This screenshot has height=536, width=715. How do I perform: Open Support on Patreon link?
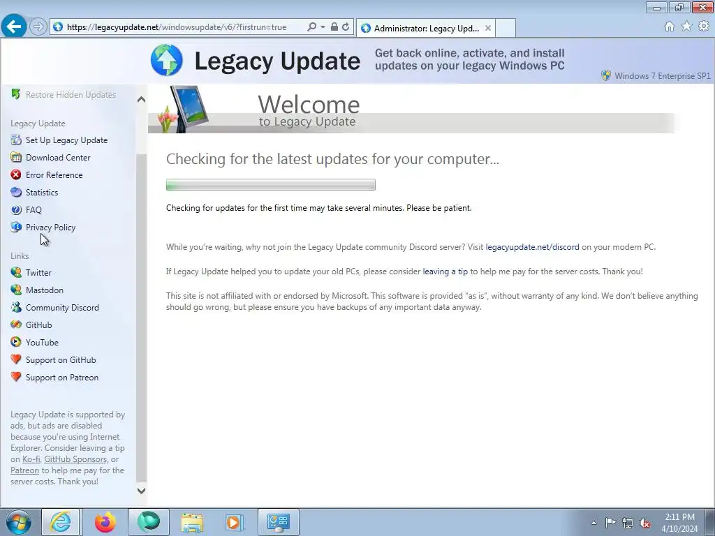[x=62, y=378]
